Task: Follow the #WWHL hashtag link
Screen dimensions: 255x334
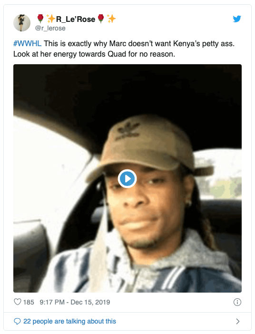Action: 27,43
